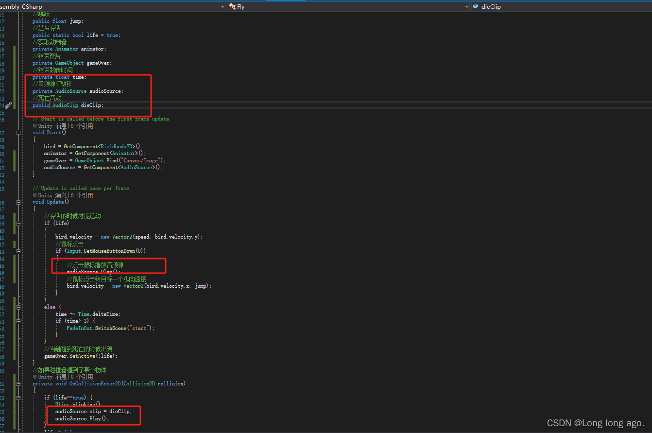
Task: Click the '//鼠标点击给目标一个纵向速度' comment
Action: (107, 279)
